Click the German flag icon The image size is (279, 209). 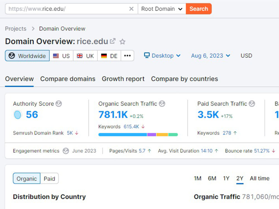pos(104,56)
